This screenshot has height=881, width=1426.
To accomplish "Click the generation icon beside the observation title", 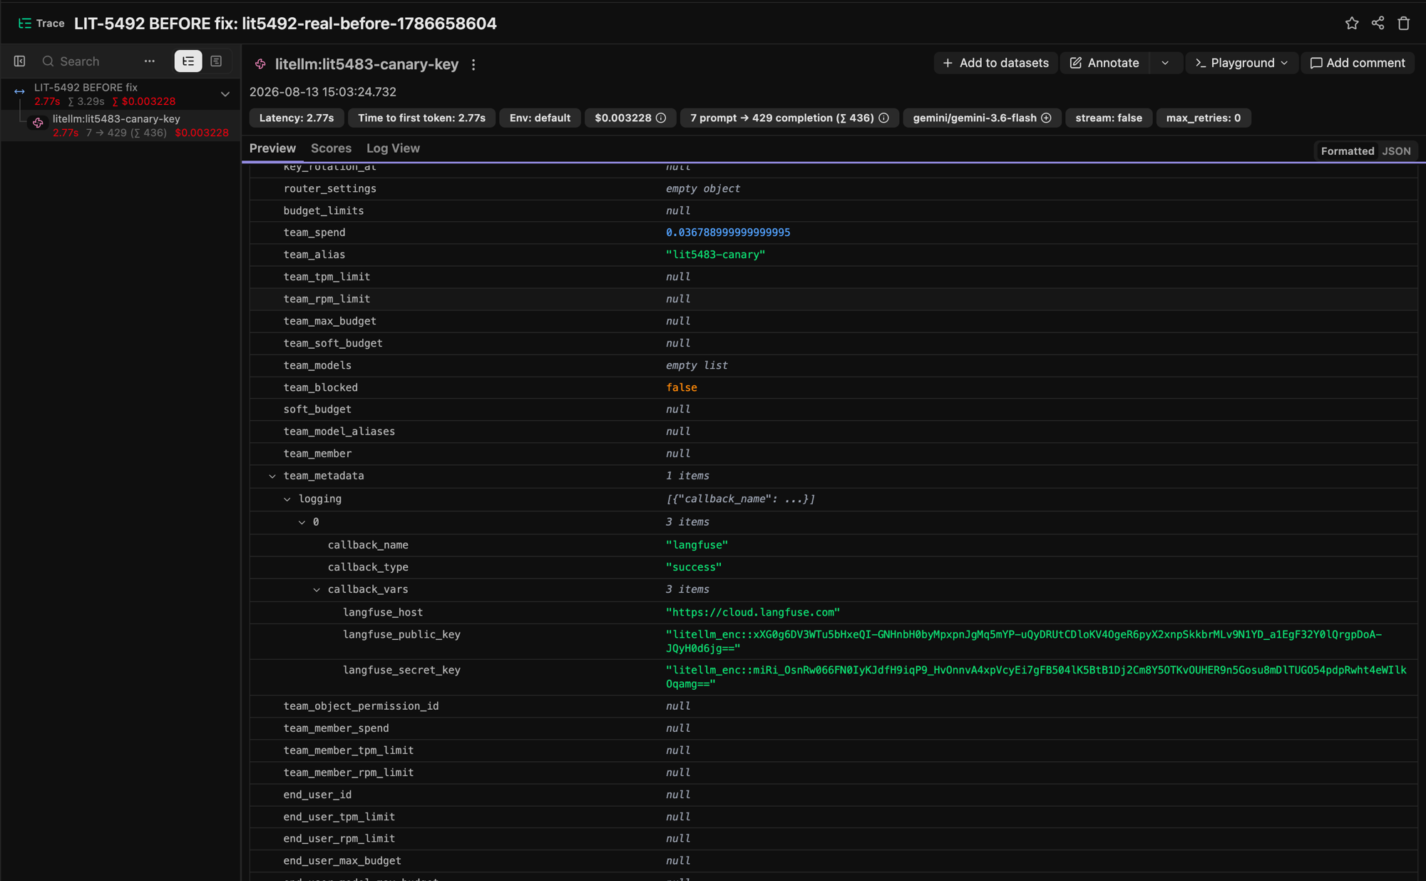I will [x=260, y=64].
